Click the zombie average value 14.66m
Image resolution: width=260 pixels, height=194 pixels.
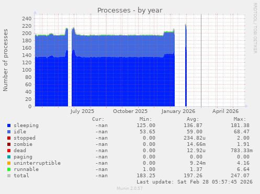(196, 144)
